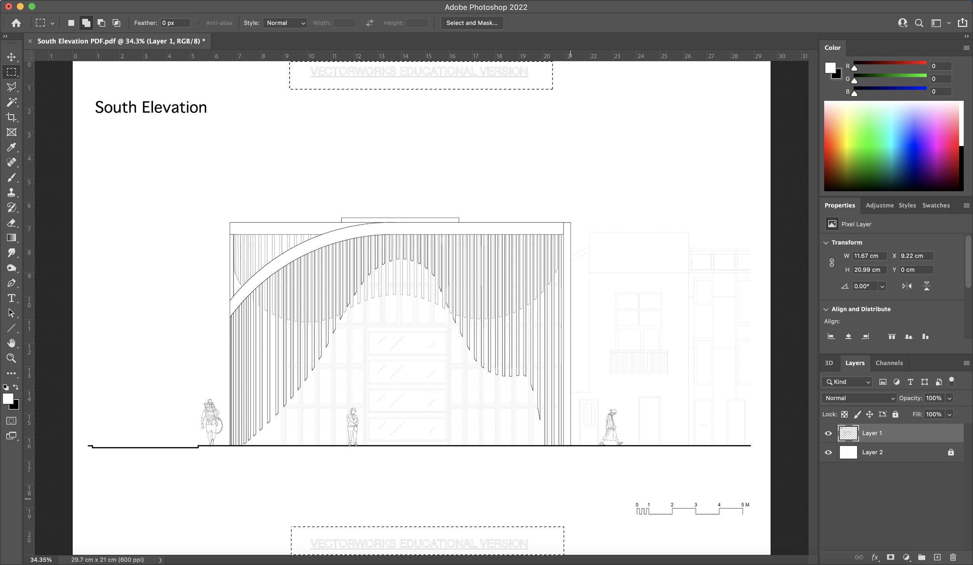
Task: Switch to the Channels tab
Action: tap(888, 363)
